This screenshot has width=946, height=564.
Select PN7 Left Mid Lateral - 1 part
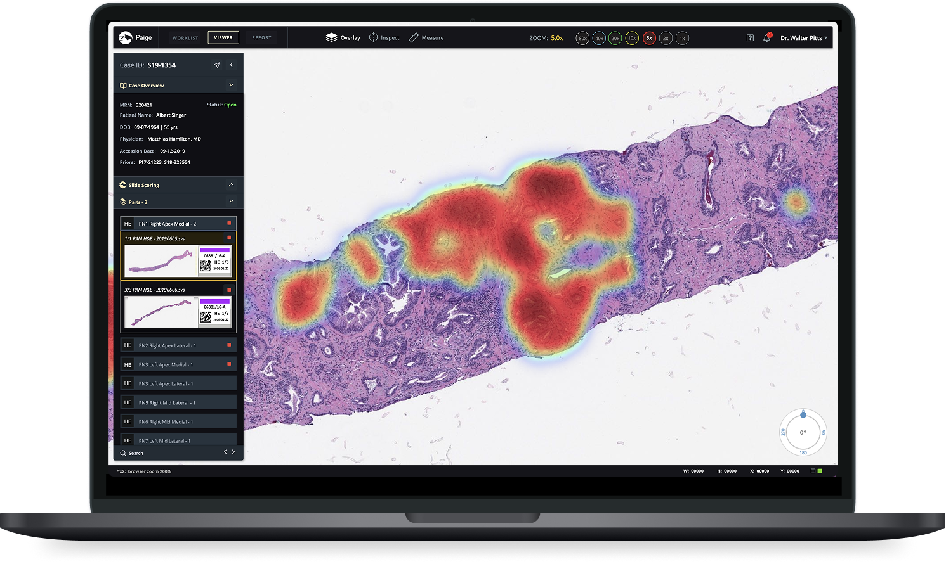pos(178,439)
